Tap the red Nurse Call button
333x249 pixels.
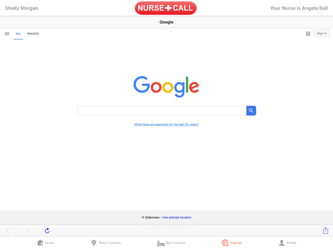[x=165, y=8]
